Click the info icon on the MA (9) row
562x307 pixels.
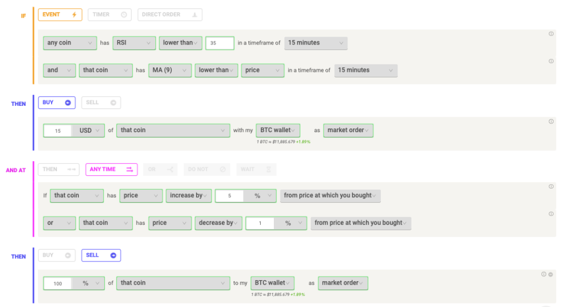point(550,61)
